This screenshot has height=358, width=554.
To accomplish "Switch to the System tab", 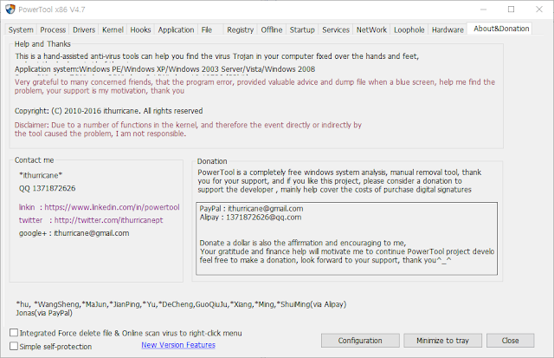I will coord(21,29).
